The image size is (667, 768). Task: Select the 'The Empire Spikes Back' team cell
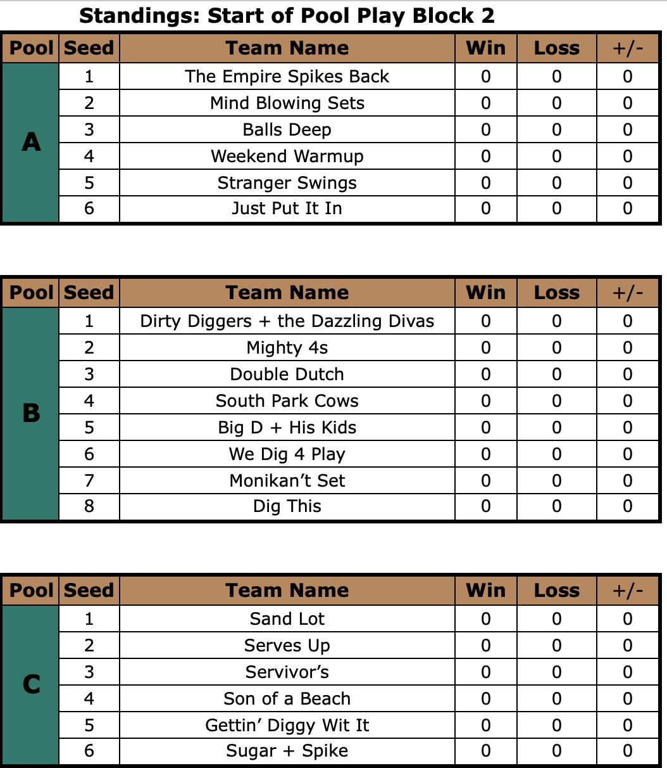[x=287, y=77]
